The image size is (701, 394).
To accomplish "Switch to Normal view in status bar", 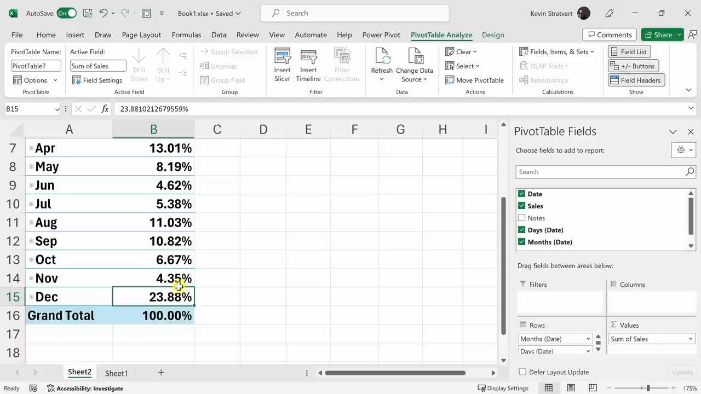I will (549, 388).
